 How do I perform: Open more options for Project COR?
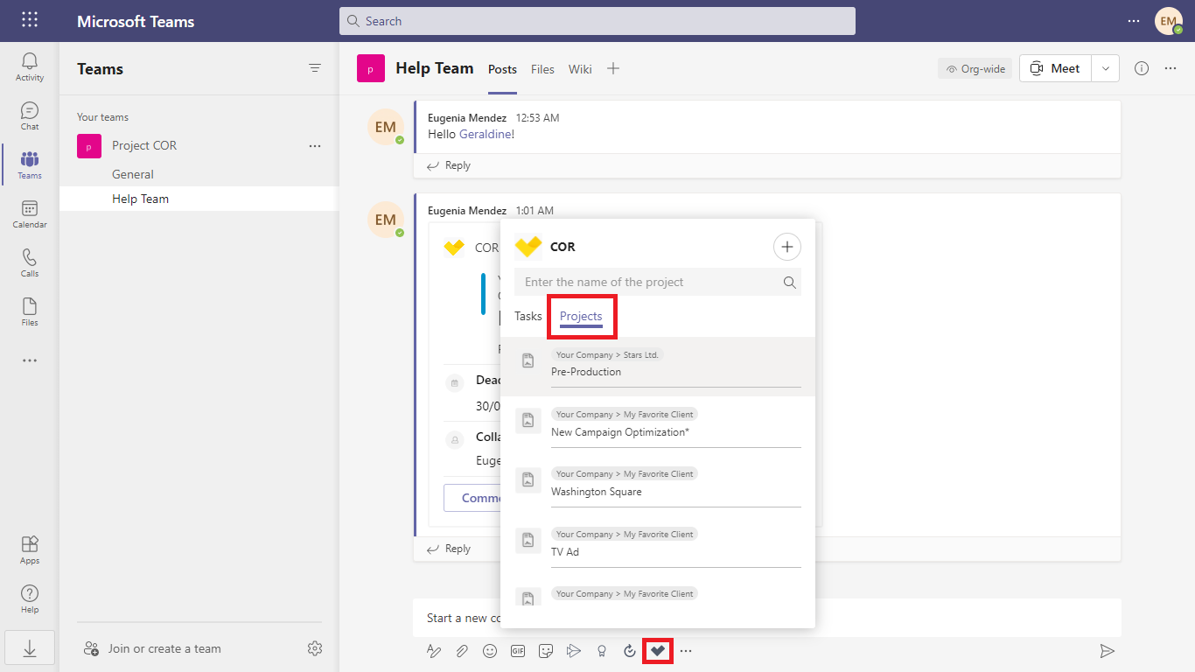(315, 146)
